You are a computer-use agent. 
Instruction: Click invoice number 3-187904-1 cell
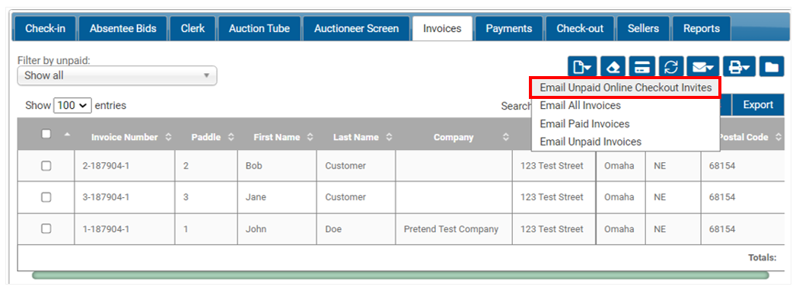click(x=124, y=197)
